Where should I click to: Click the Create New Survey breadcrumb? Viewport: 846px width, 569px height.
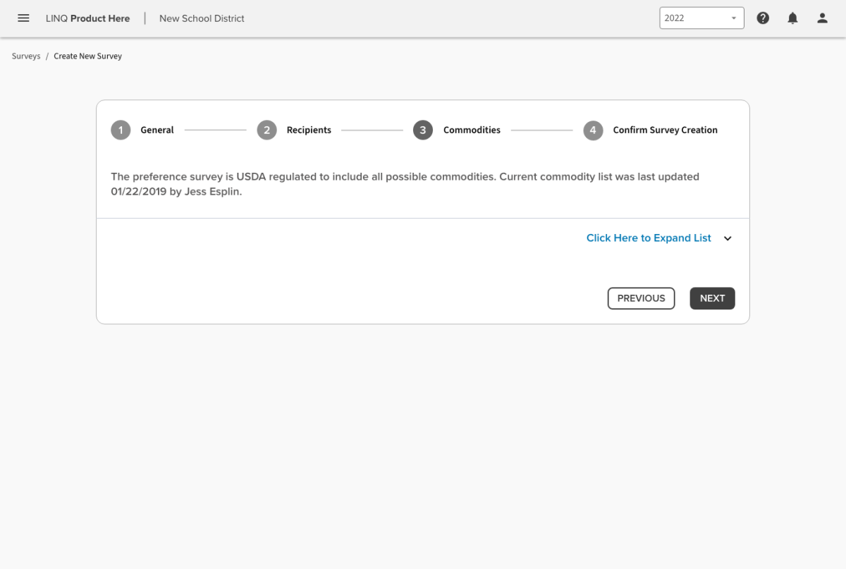click(x=87, y=56)
